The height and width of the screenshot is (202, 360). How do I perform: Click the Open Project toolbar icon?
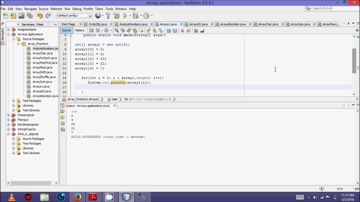(22, 16)
